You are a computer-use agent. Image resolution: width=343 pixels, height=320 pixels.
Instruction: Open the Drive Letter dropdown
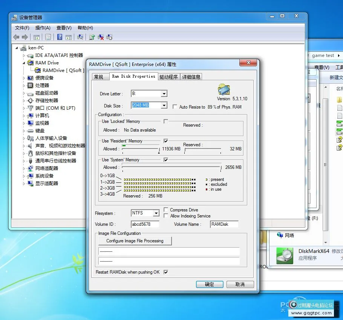click(x=164, y=94)
